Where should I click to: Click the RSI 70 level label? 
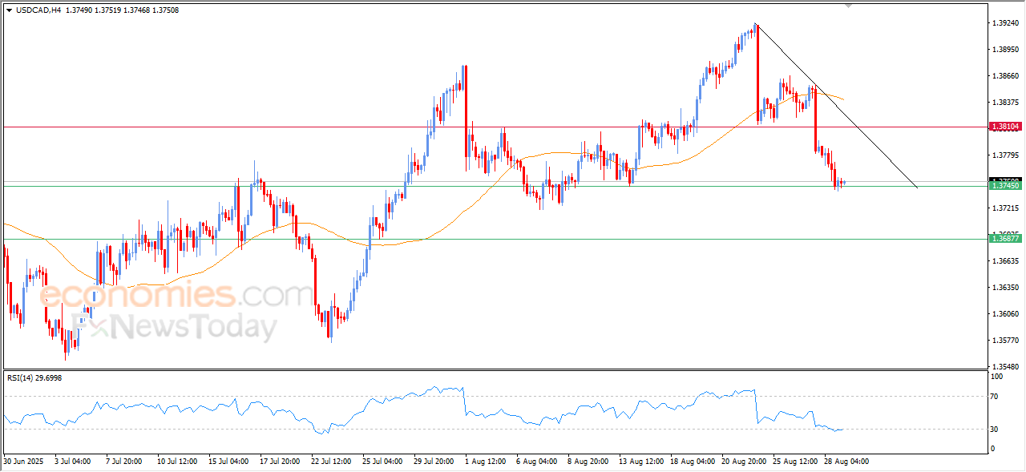996,396
